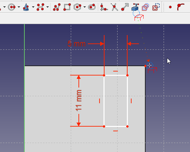The height and width of the screenshot is (152, 190).
Task: Select the Create B-spline tool
Action: (x=40, y=7)
